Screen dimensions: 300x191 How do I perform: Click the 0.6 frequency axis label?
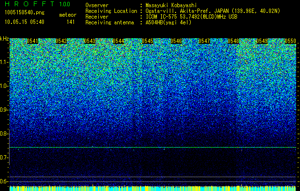[x=4, y=181]
